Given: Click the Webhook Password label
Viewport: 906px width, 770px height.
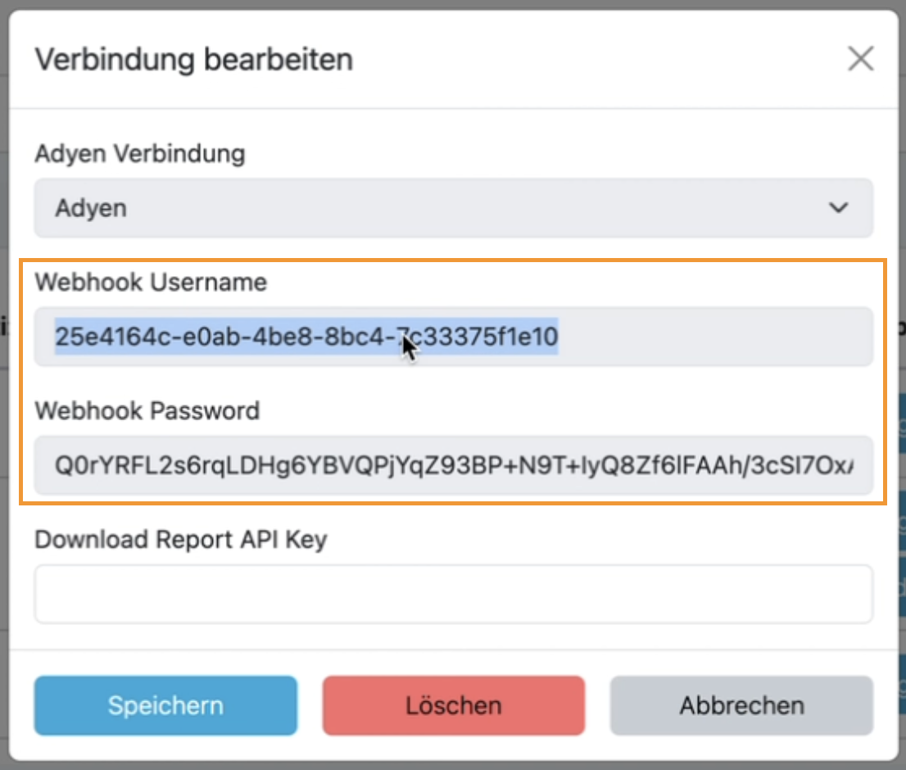Looking at the screenshot, I should (x=147, y=411).
